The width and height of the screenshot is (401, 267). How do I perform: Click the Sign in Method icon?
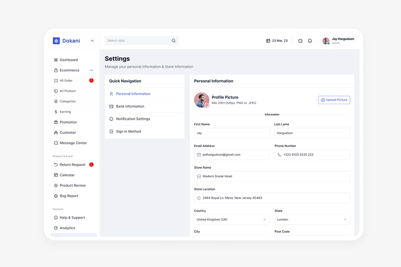111,131
